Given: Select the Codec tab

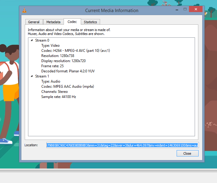Looking at the screenshot, I should click(x=72, y=22).
